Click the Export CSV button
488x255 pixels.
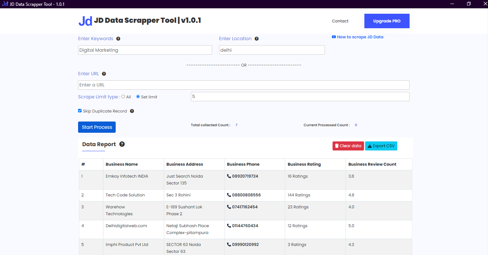tap(381, 146)
